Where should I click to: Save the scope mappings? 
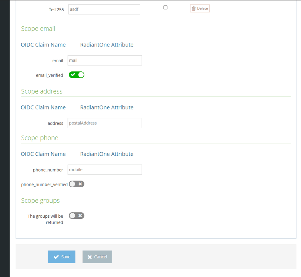pyautogui.click(x=62, y=257)
